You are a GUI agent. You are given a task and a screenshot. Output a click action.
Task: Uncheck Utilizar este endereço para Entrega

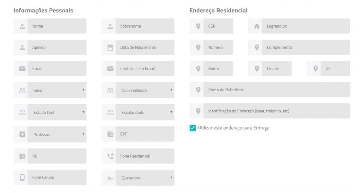pos(192,128)
